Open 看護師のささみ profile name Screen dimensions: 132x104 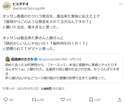[22, 59]
